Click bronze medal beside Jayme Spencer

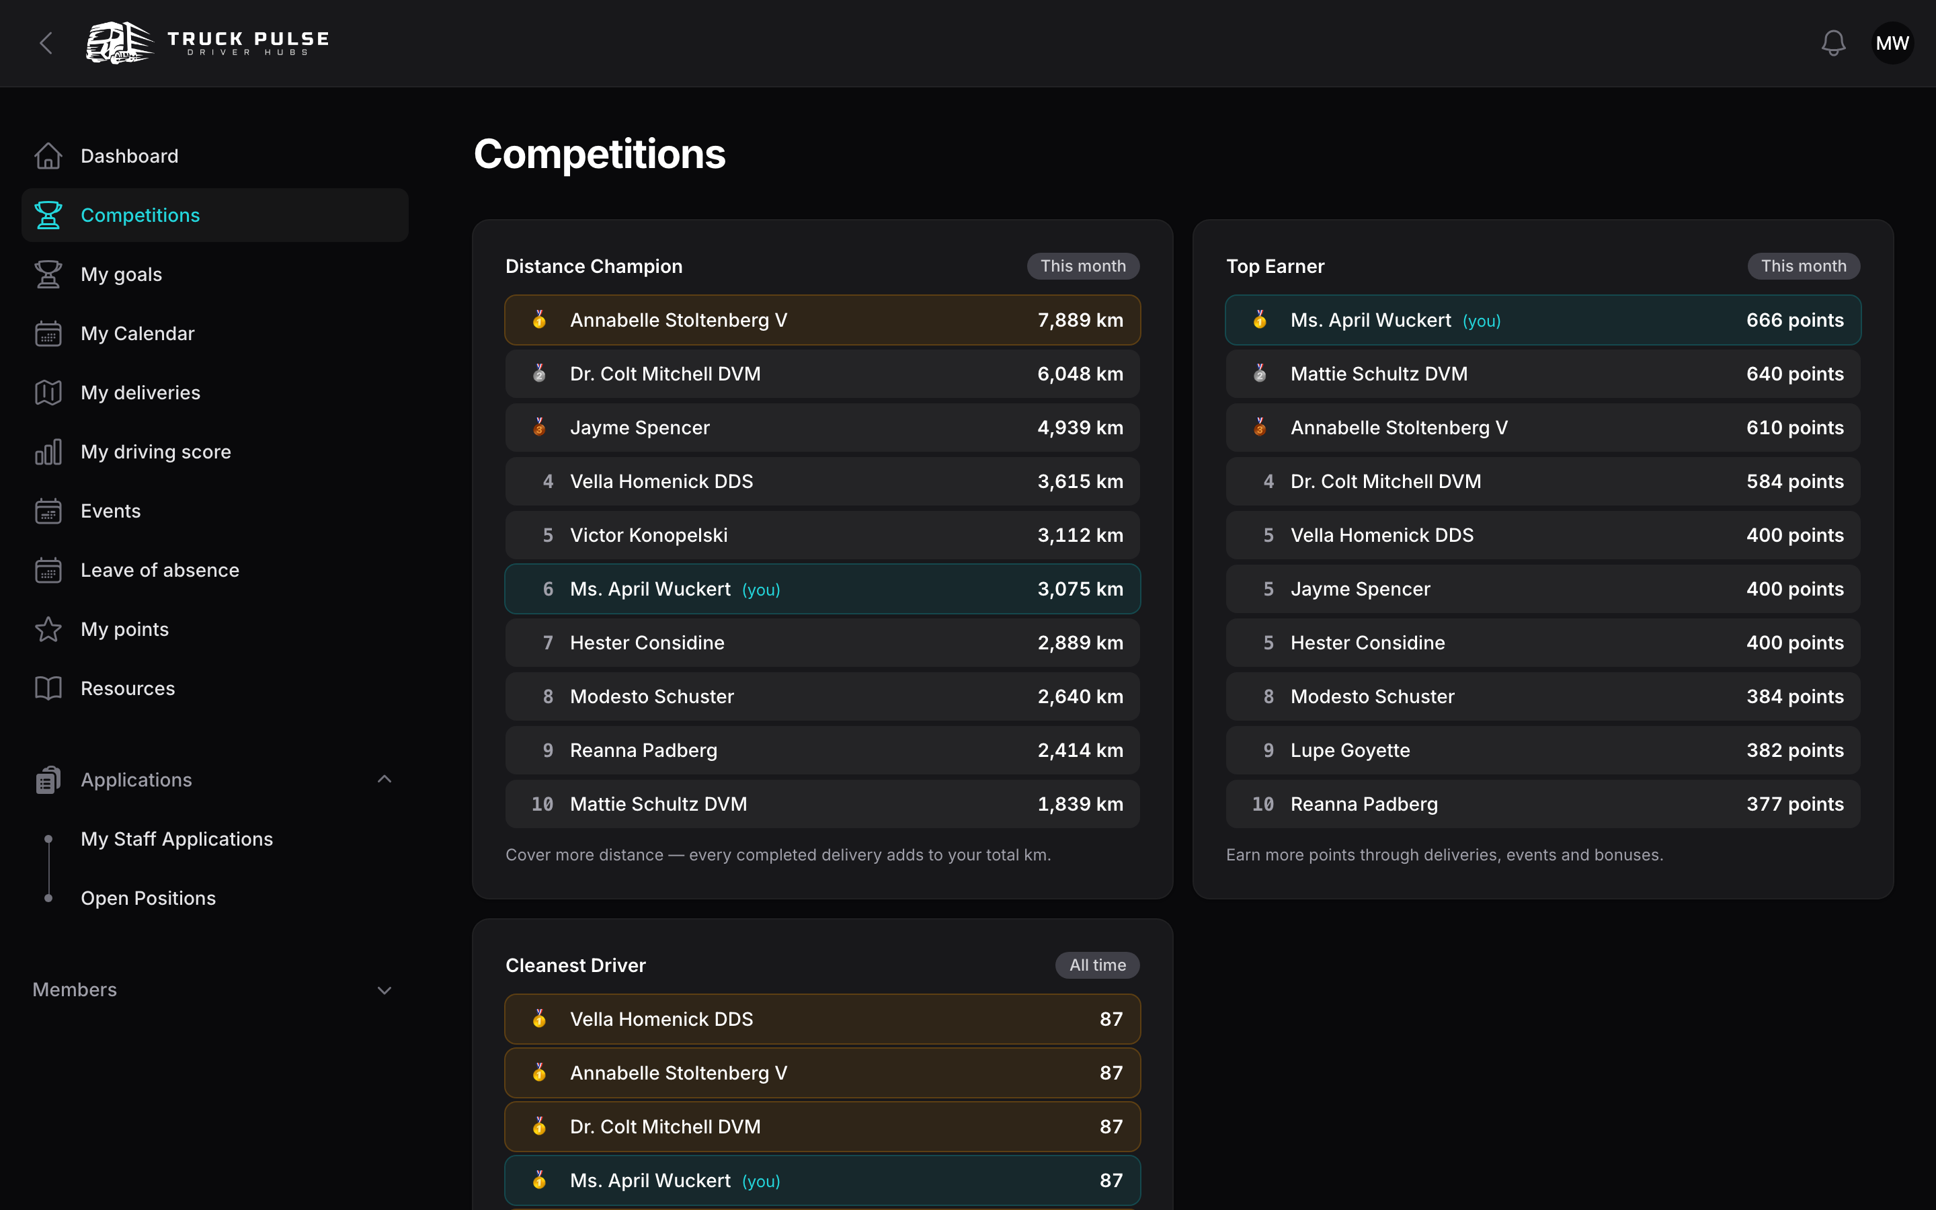pyautogui.click(x=539, y=428)
